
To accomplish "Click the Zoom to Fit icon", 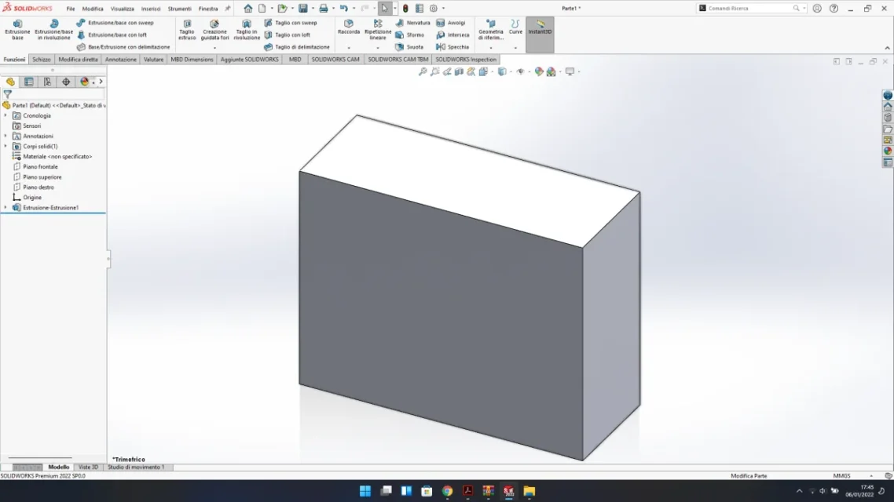I will (x=423, y=71).
